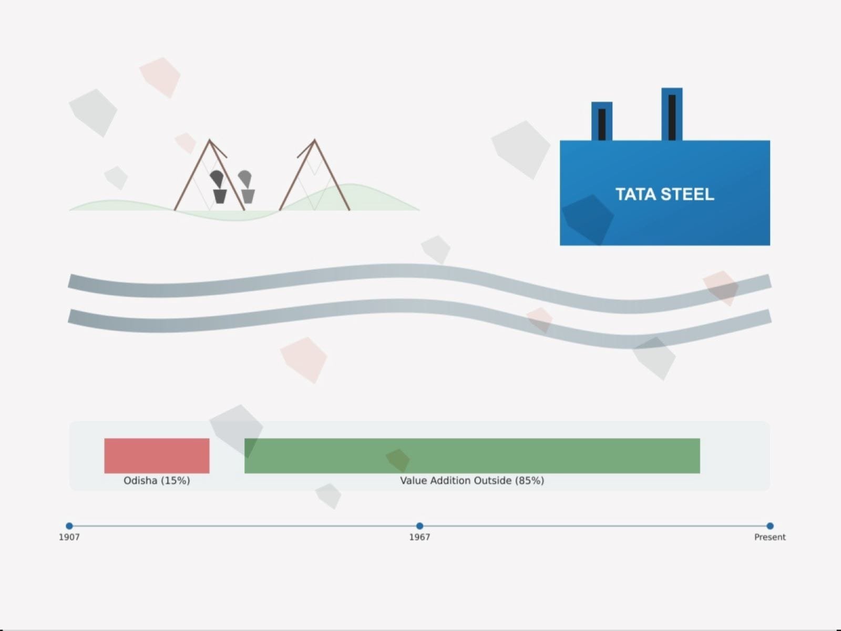Click the '1907' year label
Screen dimensions: 841x631
point(69,537)
